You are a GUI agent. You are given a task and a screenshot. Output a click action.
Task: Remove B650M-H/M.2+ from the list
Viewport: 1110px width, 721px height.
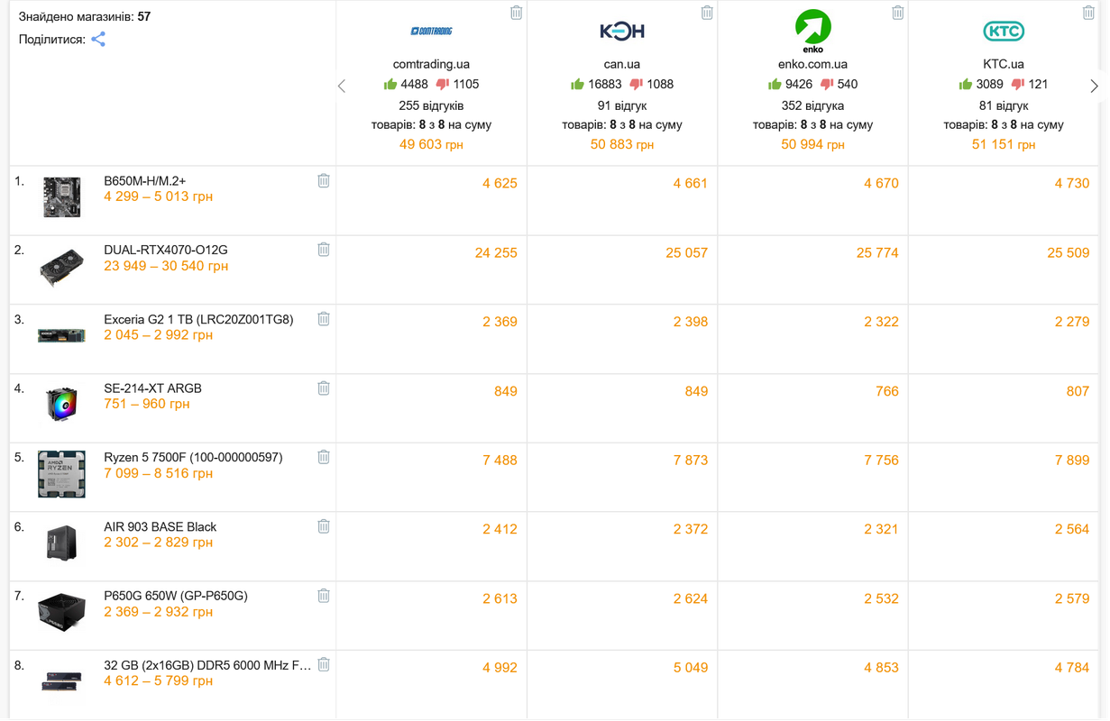[x=324, y=180]
